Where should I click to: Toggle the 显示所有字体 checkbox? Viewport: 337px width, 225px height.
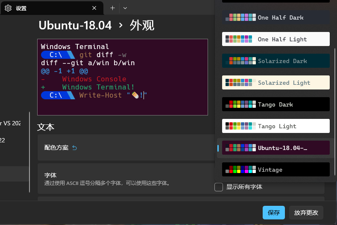pos(219,187)
